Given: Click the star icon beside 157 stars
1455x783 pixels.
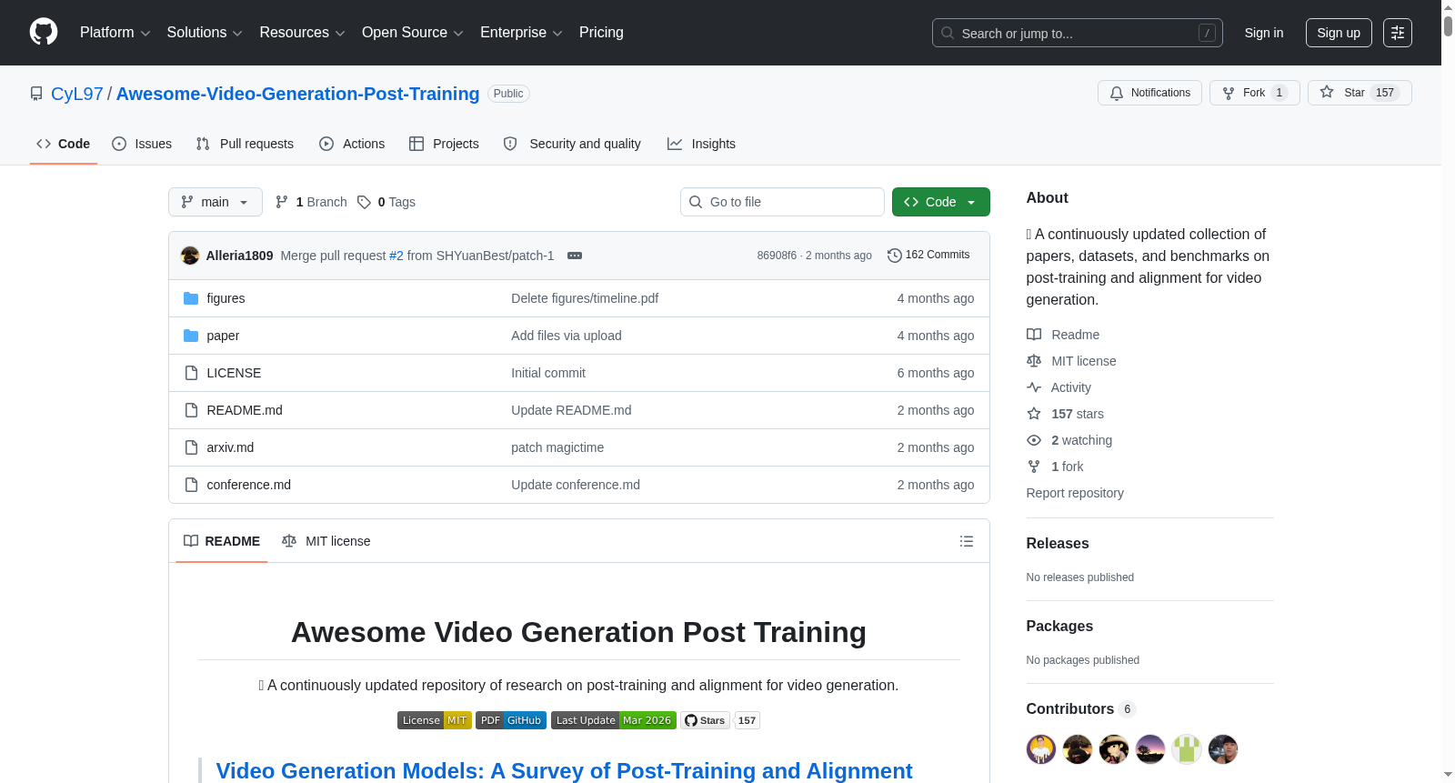Looking at the screenshot, I should coord(1034,414).
